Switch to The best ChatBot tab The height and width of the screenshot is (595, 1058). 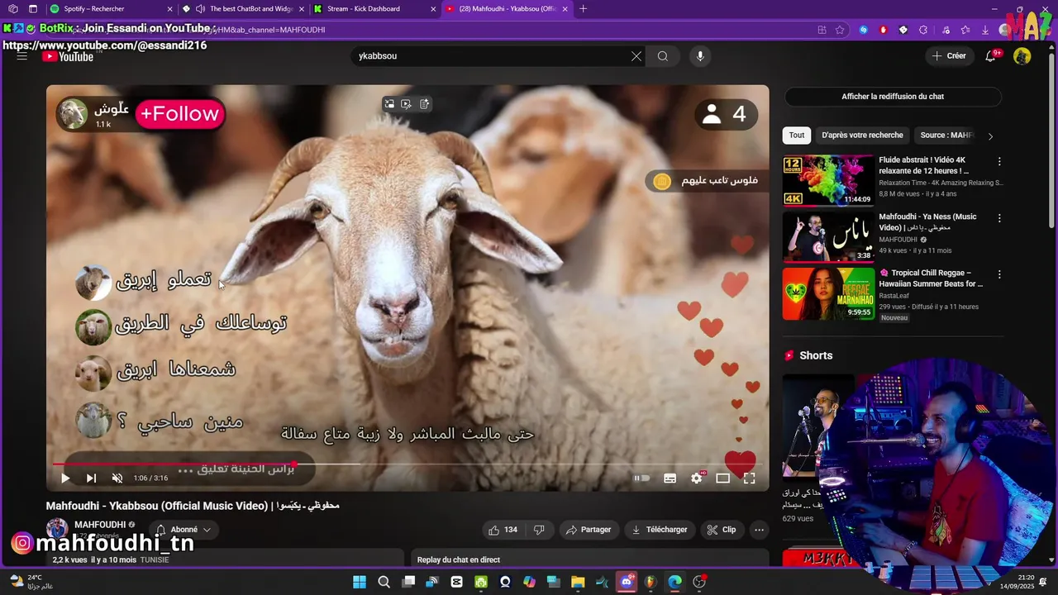[245, 9]
